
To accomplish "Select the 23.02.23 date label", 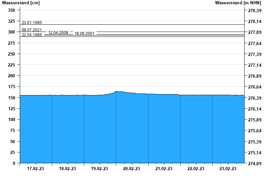I will click(228, 169).
